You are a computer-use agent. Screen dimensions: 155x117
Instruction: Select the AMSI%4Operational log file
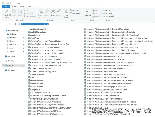tap(37, 32)
